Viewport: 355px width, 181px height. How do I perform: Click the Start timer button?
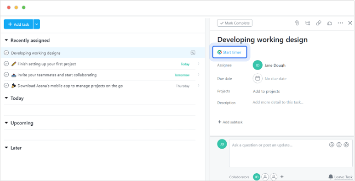coord(229,53)
